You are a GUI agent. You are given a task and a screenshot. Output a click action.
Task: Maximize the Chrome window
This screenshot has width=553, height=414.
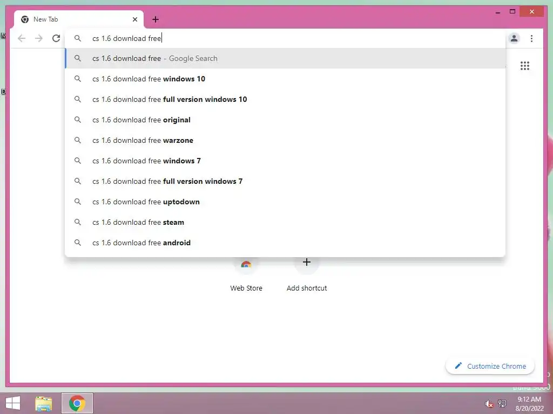point(512,12)
